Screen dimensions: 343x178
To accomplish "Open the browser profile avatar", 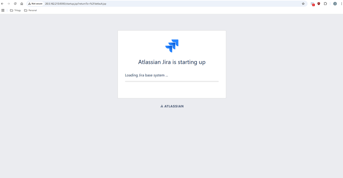I will [335, 4].
